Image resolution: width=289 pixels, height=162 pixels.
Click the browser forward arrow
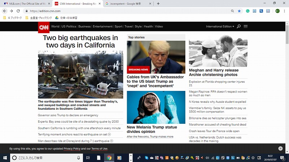(x=12, y=11)
